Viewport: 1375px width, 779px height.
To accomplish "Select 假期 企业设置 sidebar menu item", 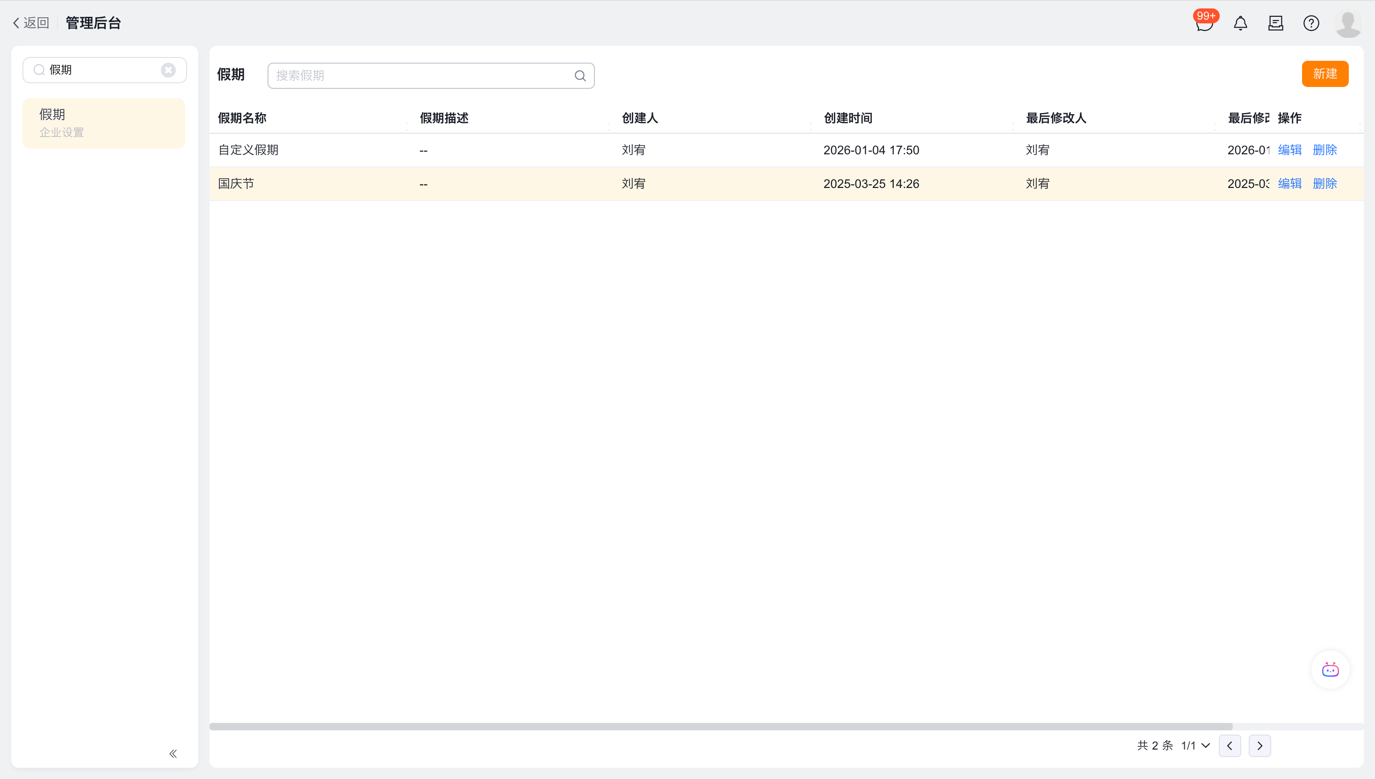I will point(104,123).
